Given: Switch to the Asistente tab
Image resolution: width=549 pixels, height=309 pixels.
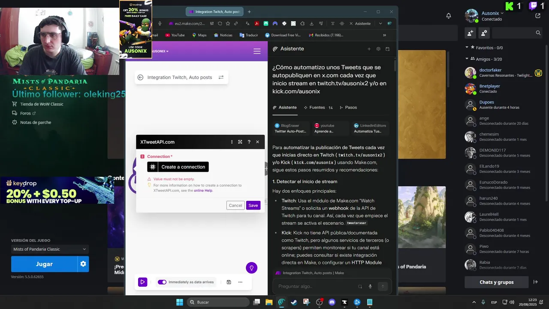Looking at the screenshot, I should pyautogui.click(x=284, y=107).
